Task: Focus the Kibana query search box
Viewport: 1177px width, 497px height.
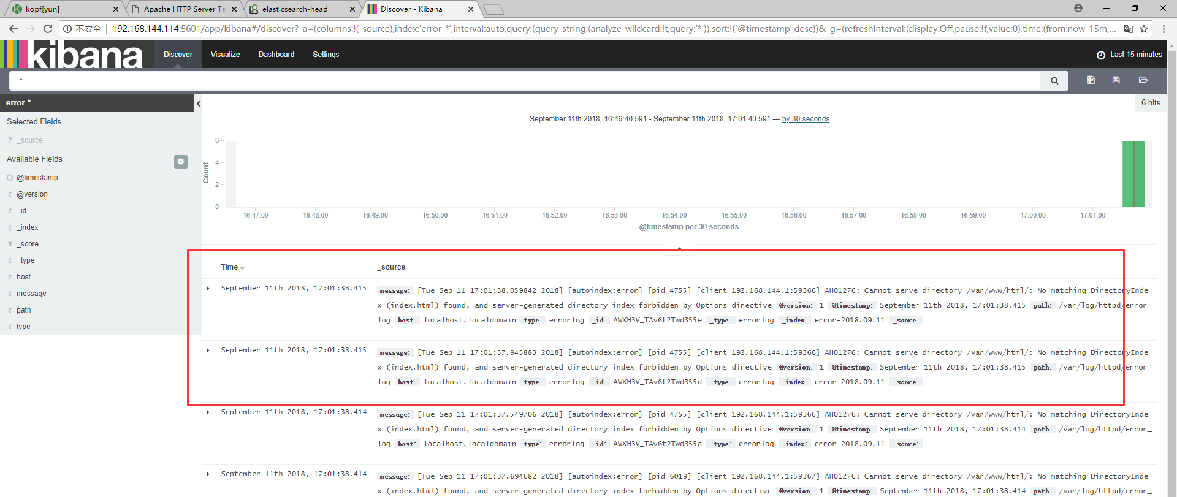Action: pyautogui.click(x=525, y=80)
